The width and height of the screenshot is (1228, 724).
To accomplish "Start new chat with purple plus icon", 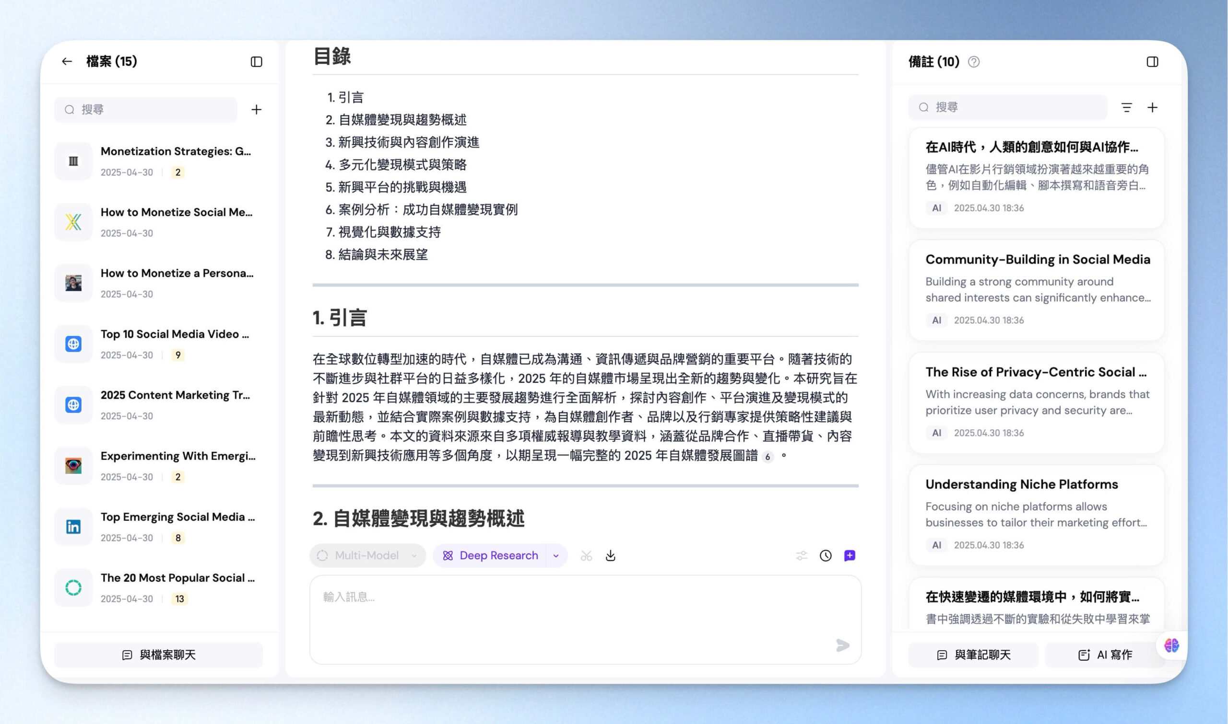I will click(x=850, y=556).
